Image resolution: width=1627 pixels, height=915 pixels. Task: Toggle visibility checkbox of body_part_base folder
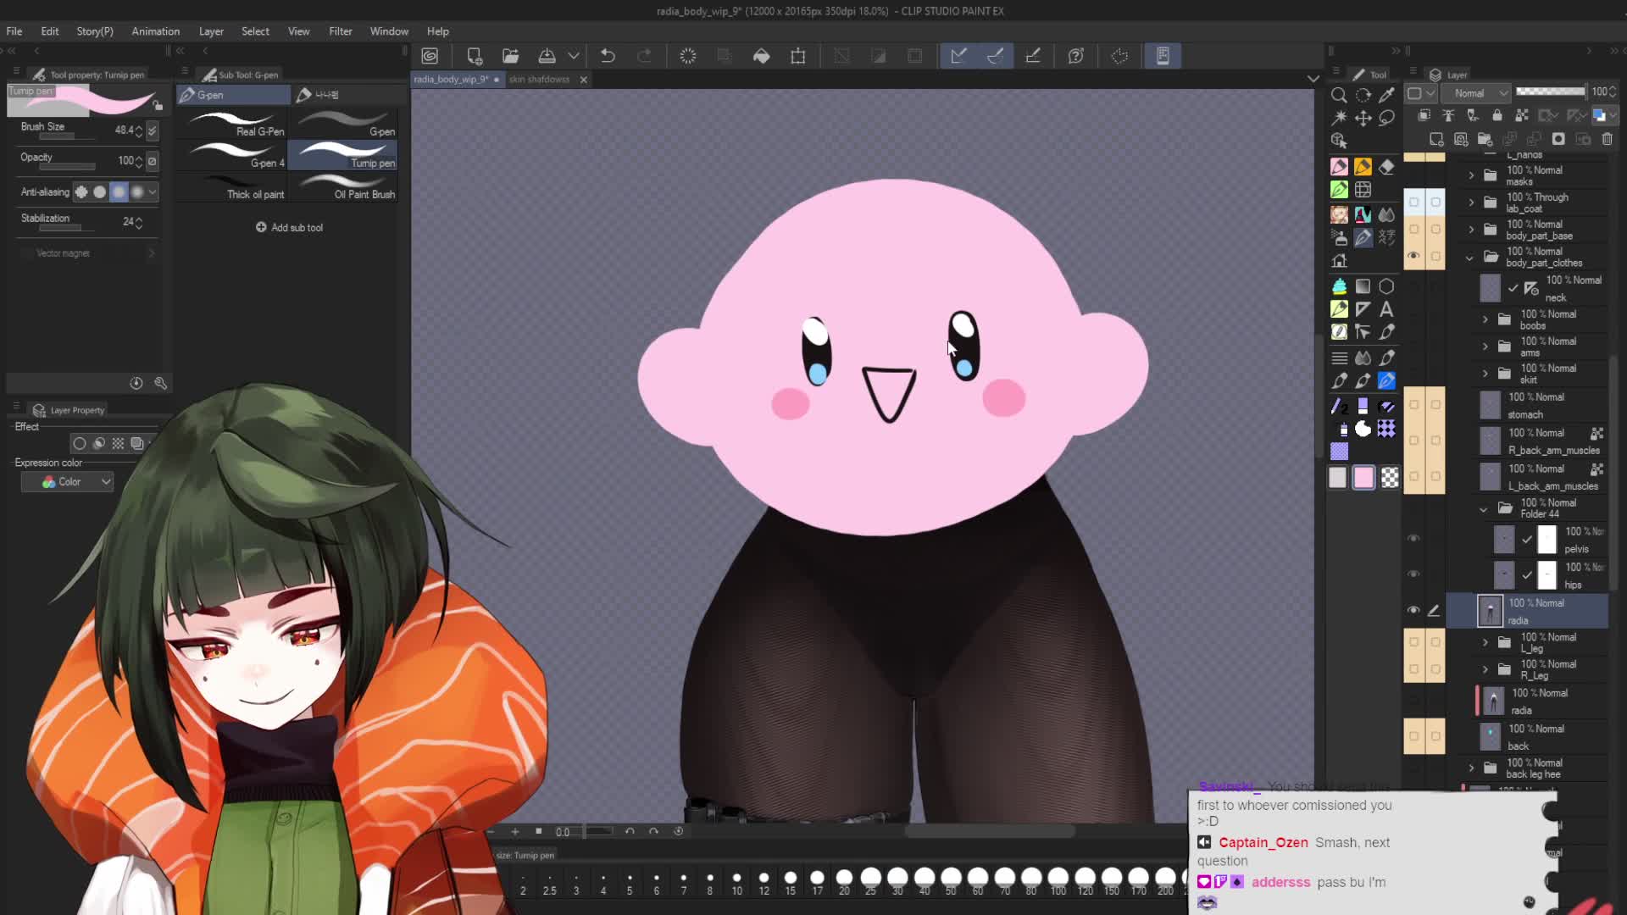point(1413,229)
